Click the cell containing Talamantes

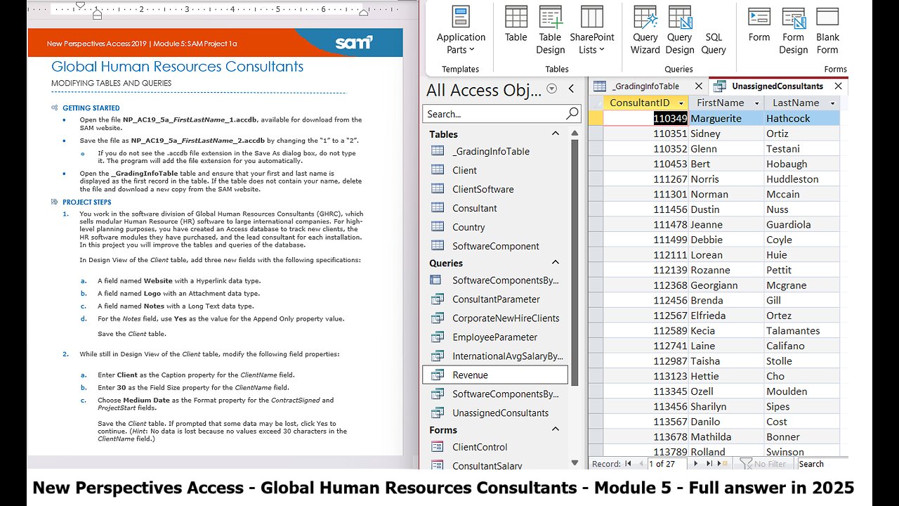802,330
